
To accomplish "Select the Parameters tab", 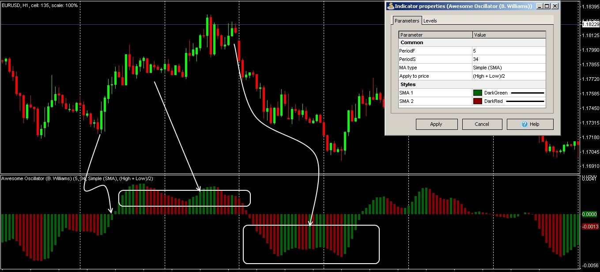I will pos(407,20).
